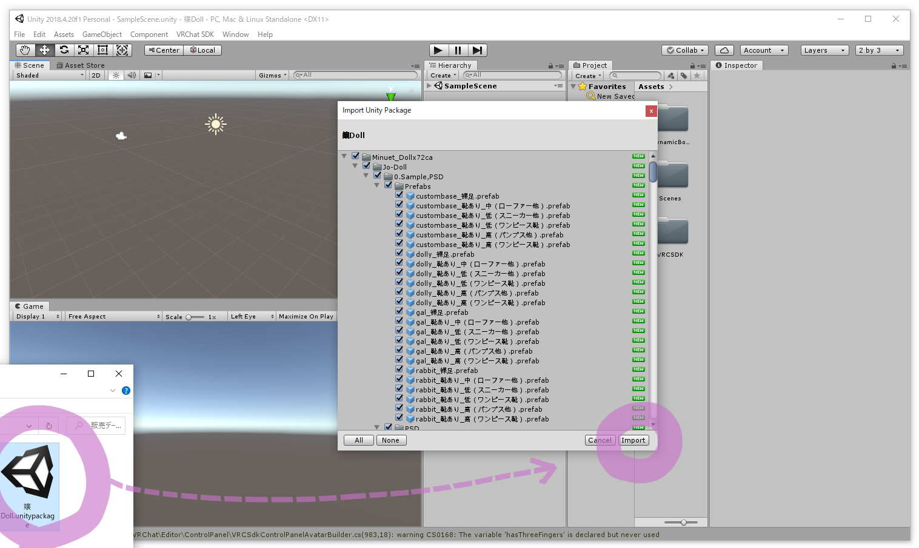Open Shaded draw mode dropdown

50,75
